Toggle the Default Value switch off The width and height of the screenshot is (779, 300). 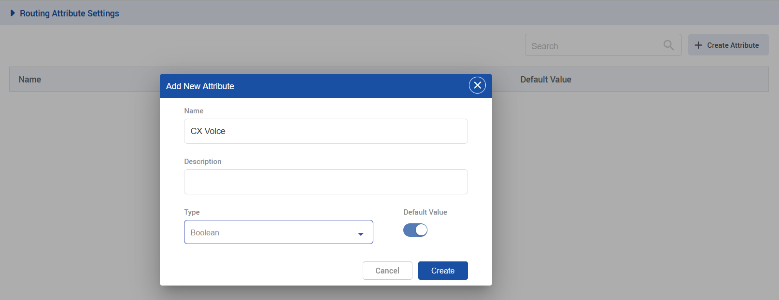415,231
